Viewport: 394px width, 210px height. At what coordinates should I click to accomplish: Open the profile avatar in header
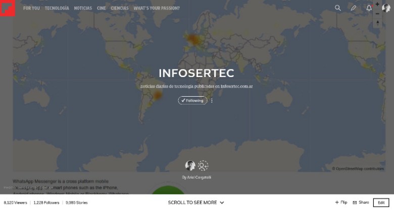pos(385,7)
